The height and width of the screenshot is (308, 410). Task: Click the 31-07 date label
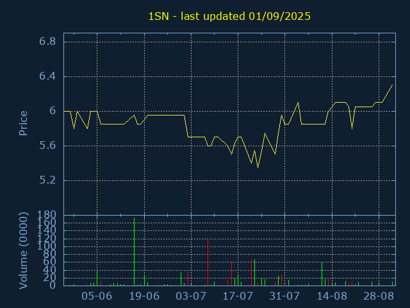pos(284,296)
